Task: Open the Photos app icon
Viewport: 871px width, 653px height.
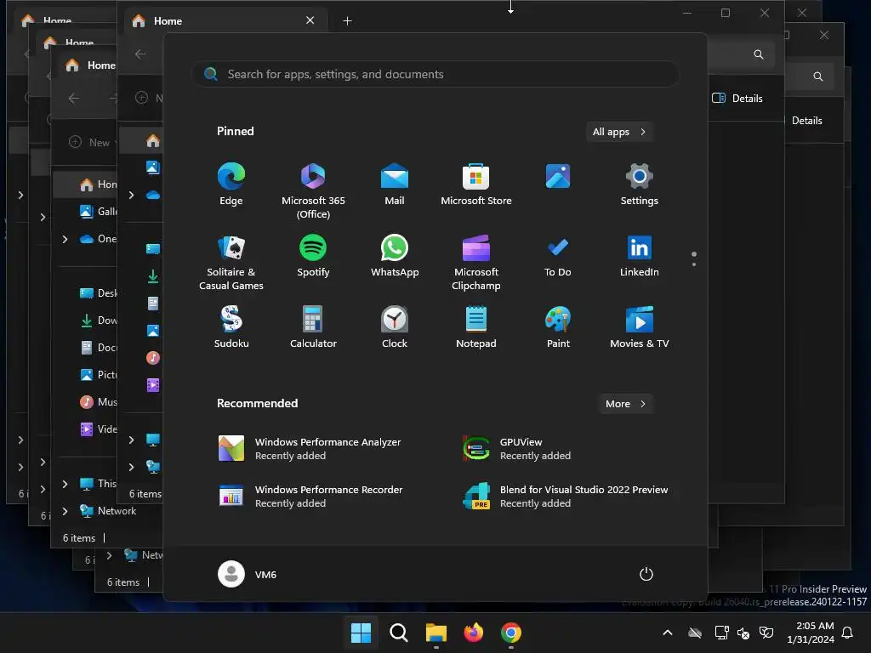Action: tap(558, 177)
